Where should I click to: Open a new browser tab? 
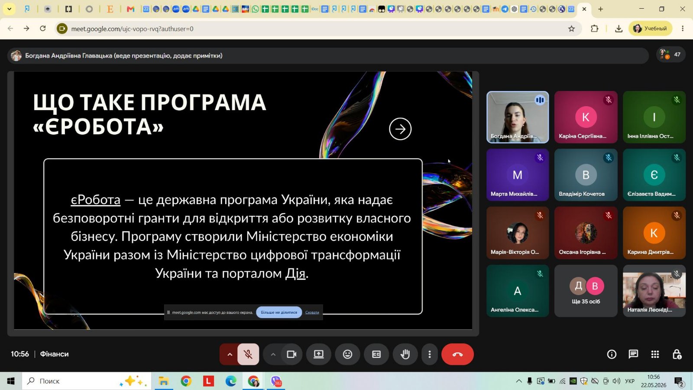[x=600, y=9]
